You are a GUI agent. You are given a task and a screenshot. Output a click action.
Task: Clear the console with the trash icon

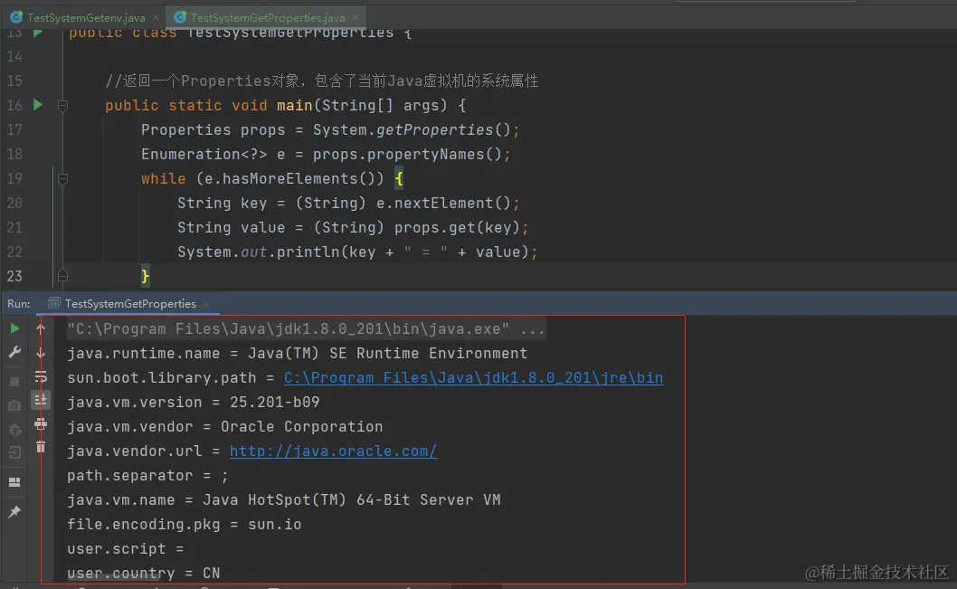[41, 446]
